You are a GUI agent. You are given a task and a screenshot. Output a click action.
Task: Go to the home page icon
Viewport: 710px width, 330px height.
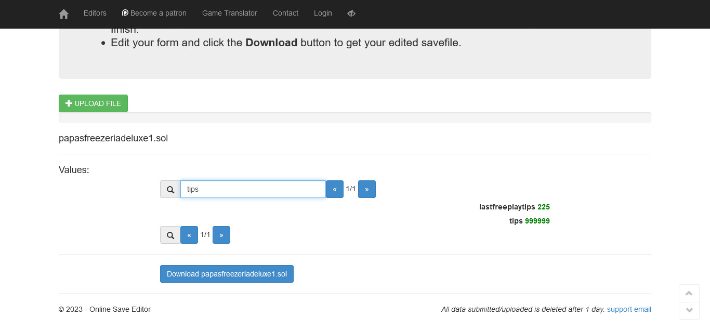tap(64, 14)
